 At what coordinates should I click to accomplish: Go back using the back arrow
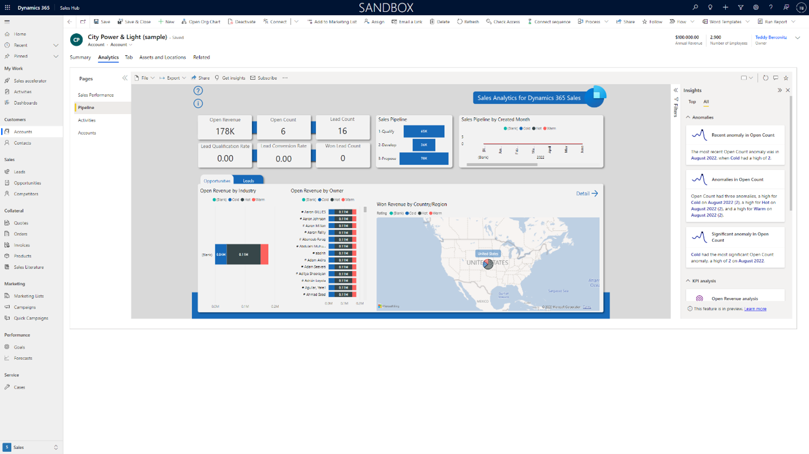tap(70, 21)
